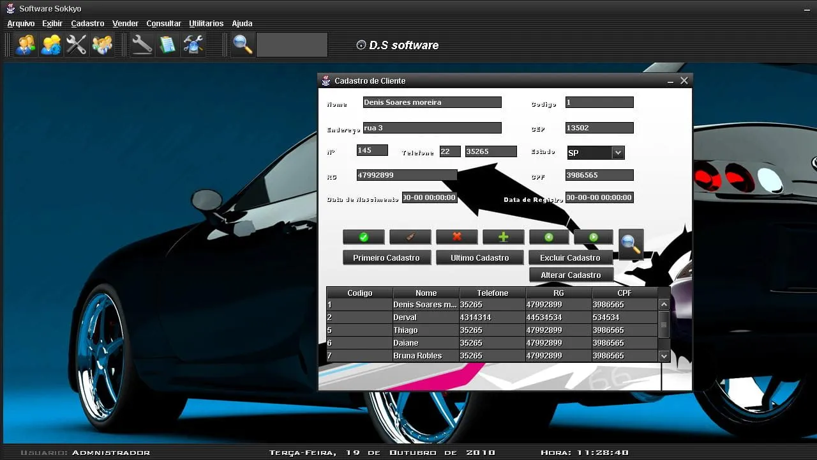817x460 pixels.
Task: Sort by the CPF column header
Action: 624,293
